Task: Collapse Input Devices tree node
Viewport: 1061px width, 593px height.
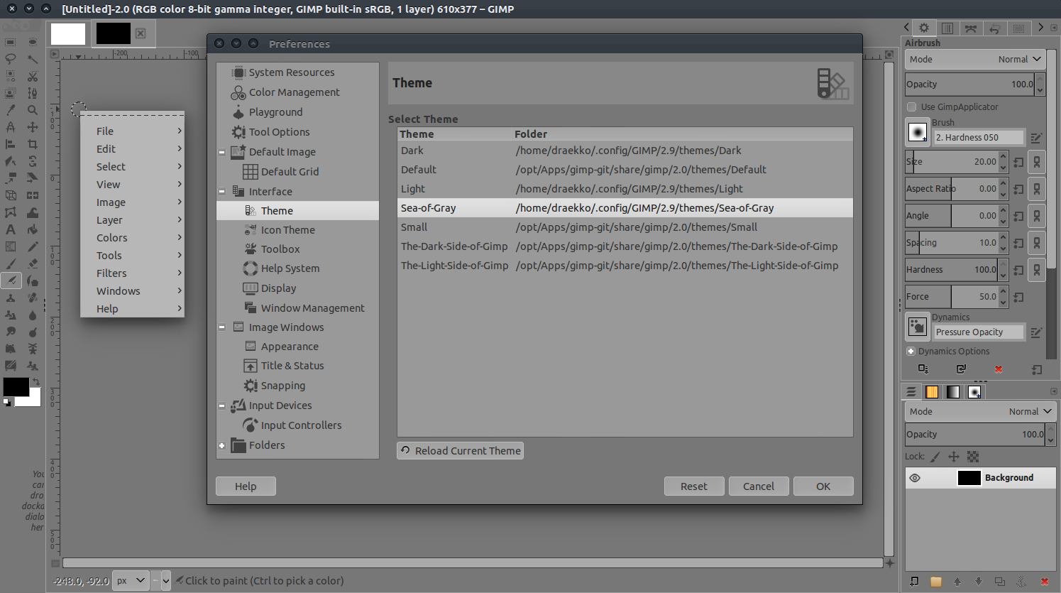Action: click(x=222, y=406)
